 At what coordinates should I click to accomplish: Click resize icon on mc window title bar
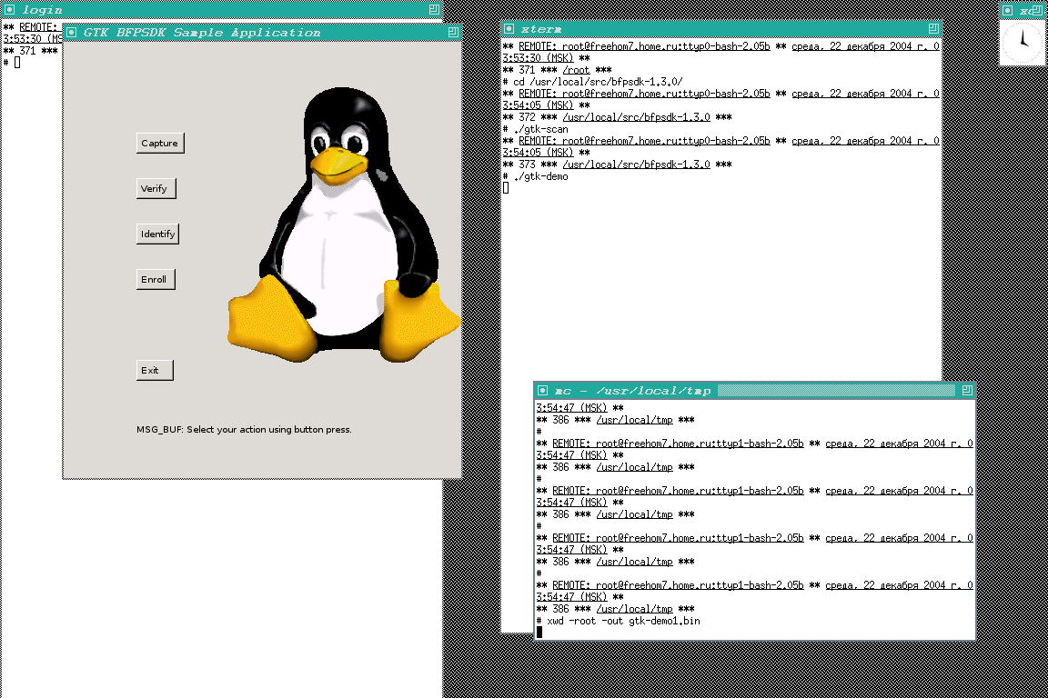[966, 391]
